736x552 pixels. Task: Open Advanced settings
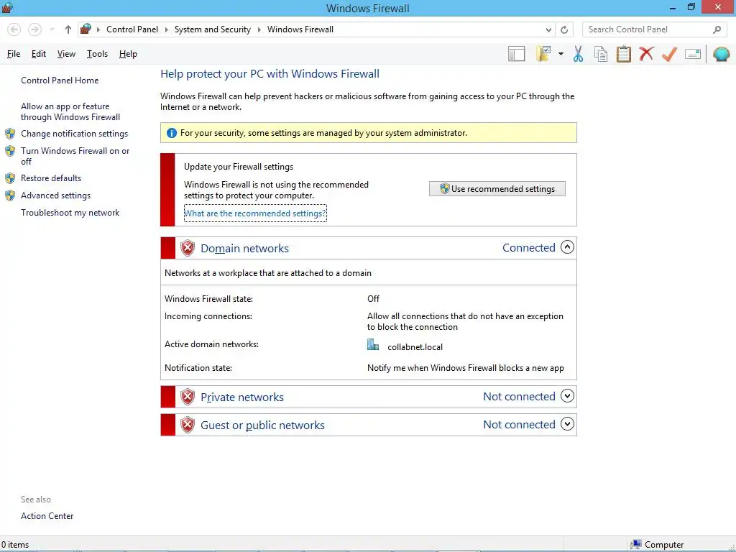point(55,195)
